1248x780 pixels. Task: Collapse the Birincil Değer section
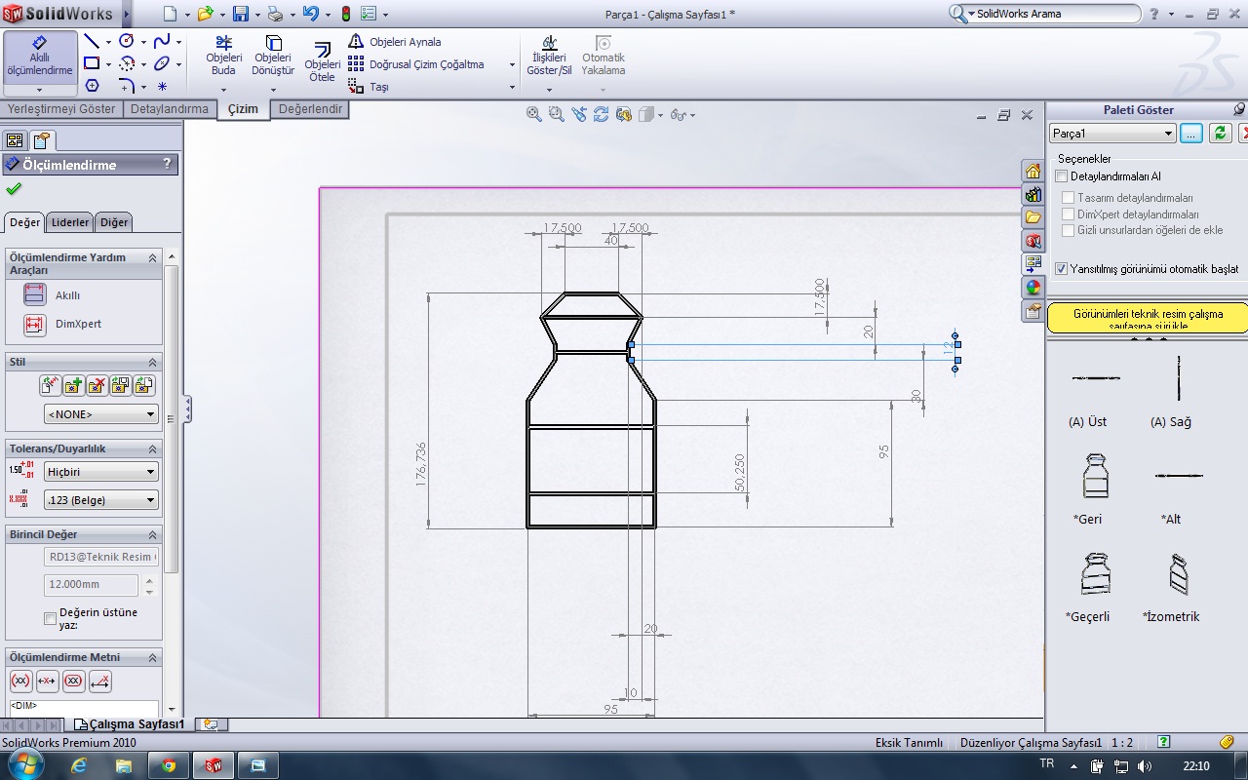point(152,534)
